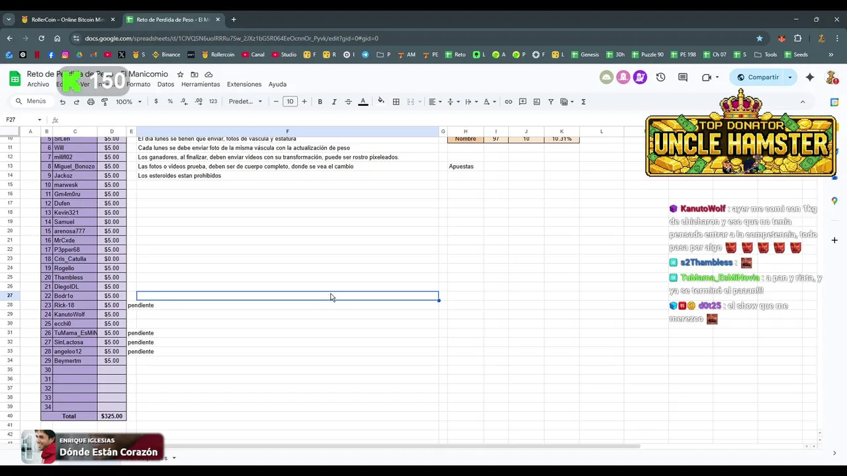
Task: Click the merge cells icon
Action: coord(410,102)
